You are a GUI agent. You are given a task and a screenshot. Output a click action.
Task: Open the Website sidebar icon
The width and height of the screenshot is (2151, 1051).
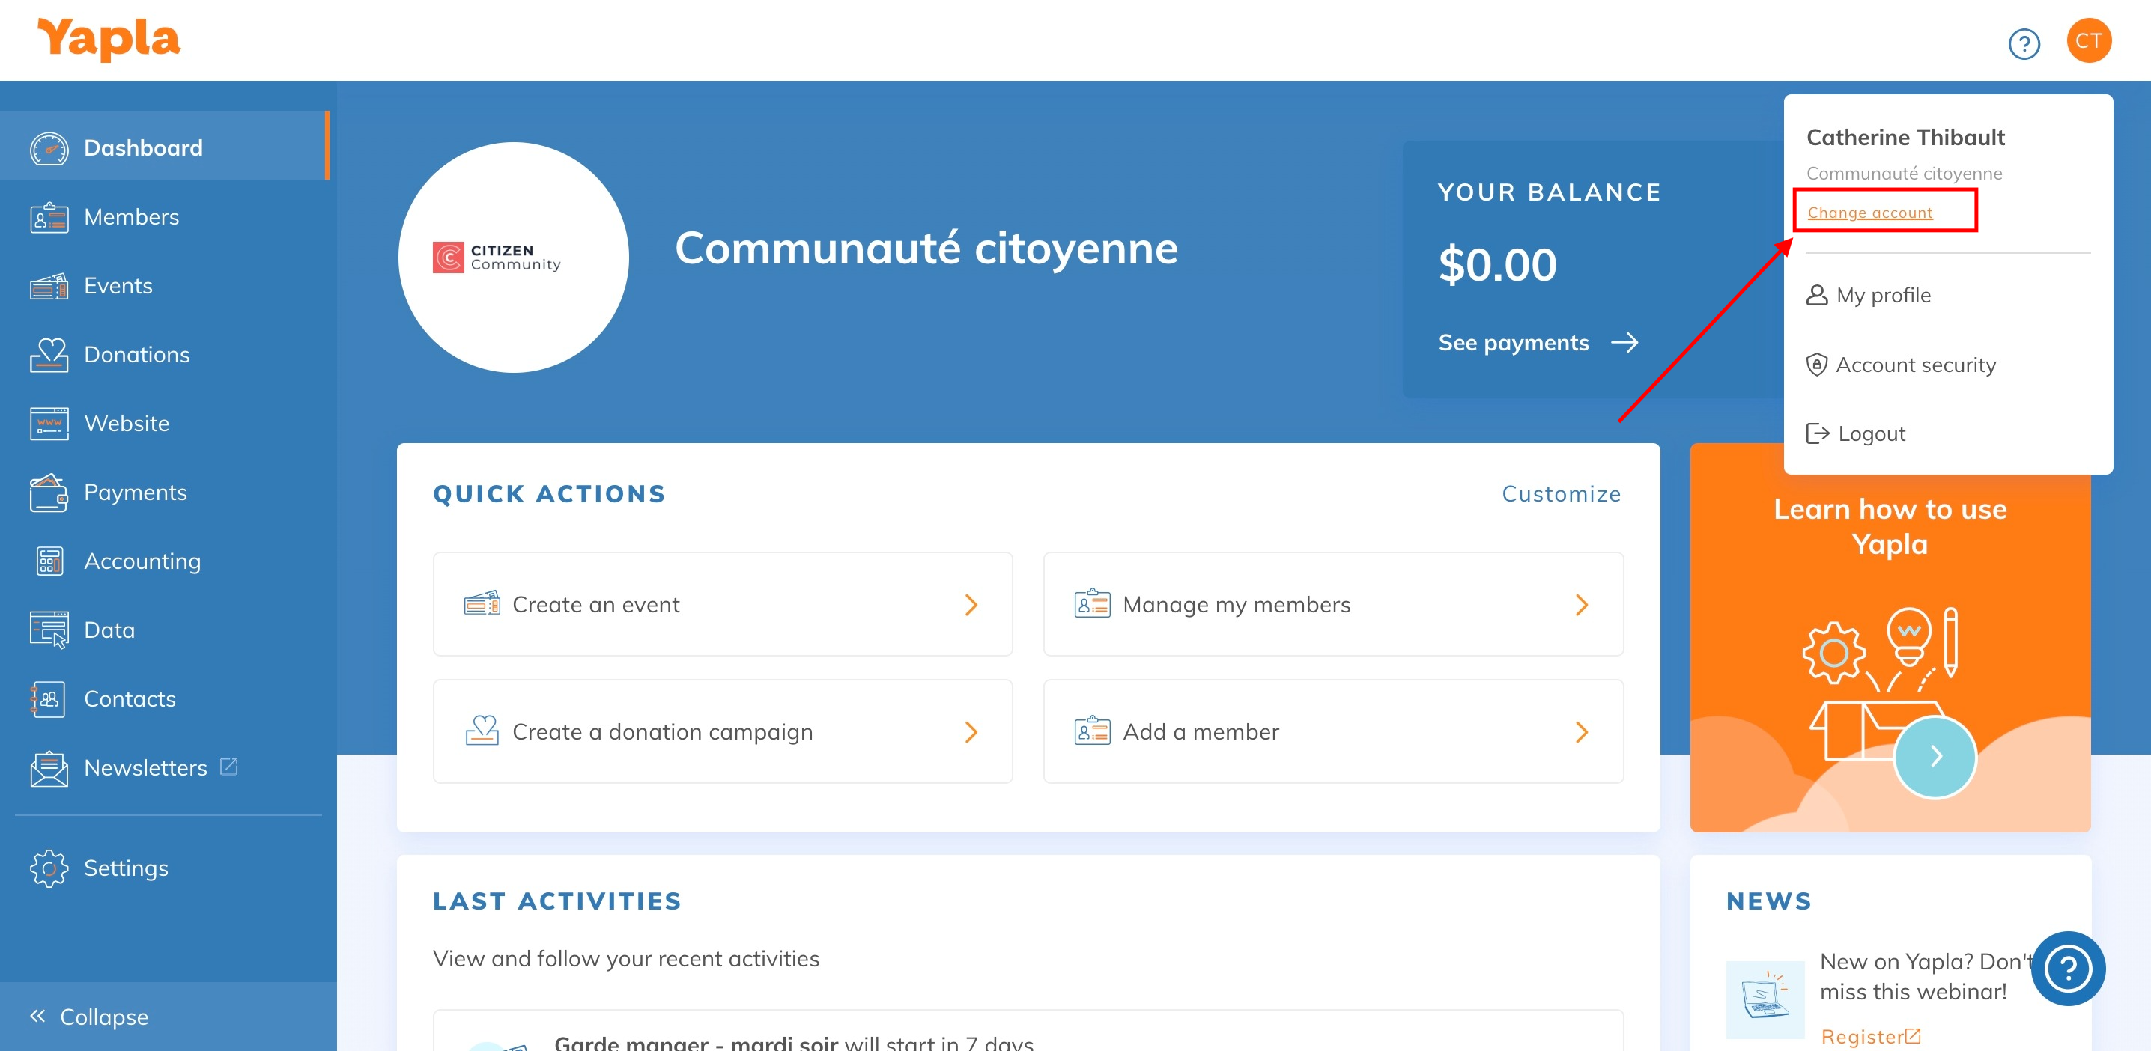(x=49, y=423)
